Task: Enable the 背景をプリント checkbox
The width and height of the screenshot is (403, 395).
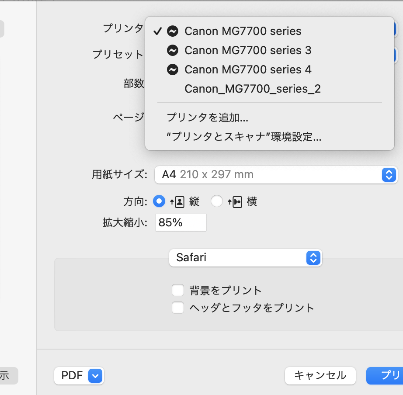Action: 178,290
